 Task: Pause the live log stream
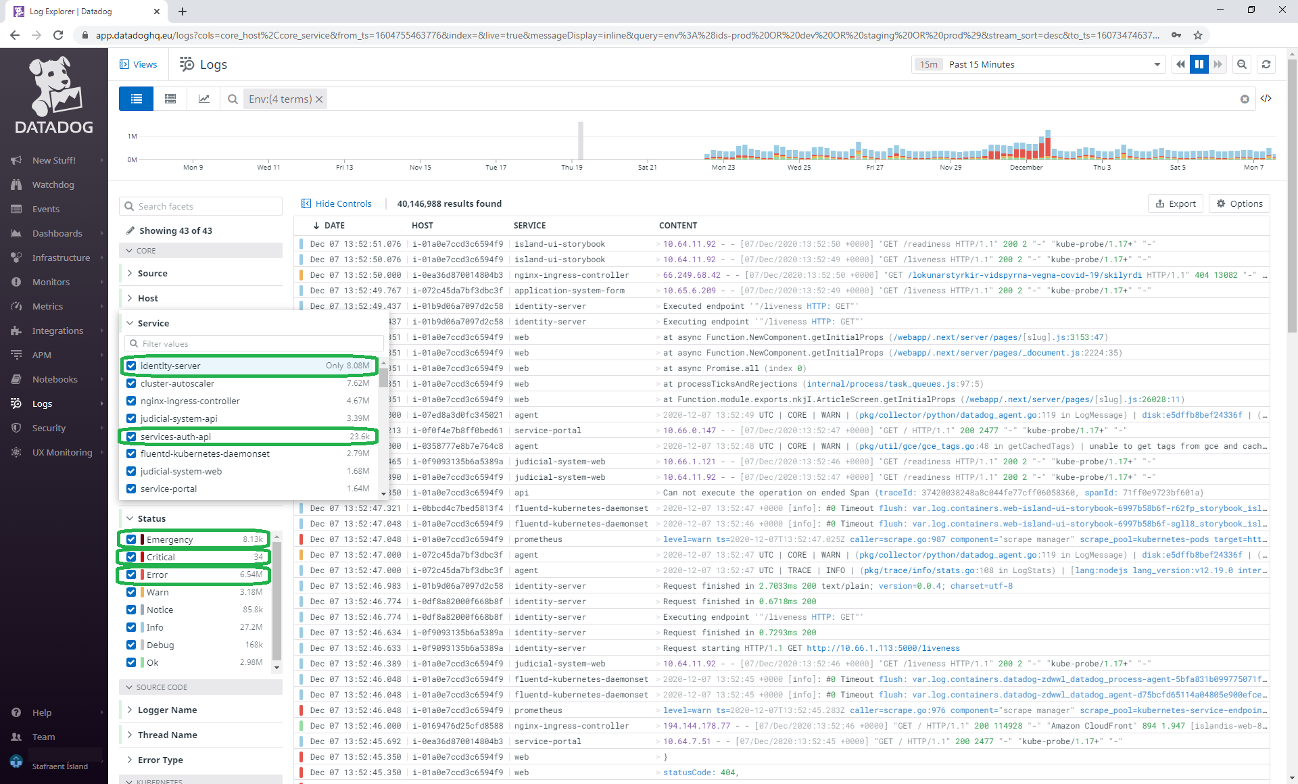tap(1199, 64)
